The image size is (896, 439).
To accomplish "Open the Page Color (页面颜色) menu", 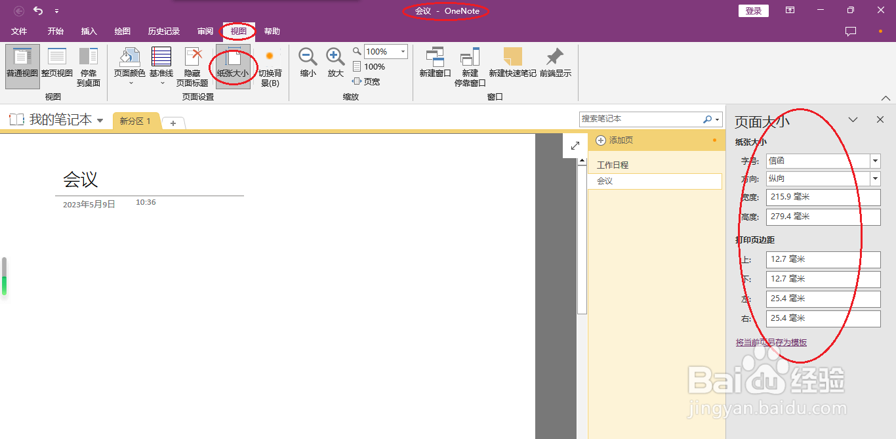I will 130,66.
